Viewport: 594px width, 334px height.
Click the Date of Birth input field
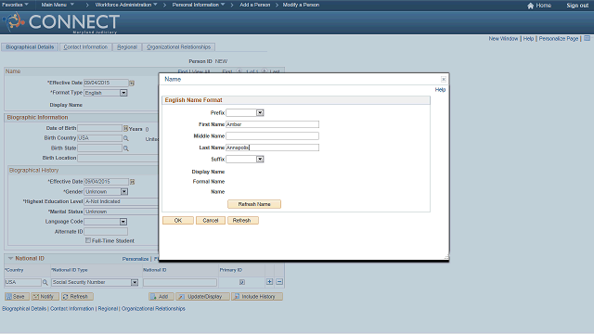tap(99, 128)
